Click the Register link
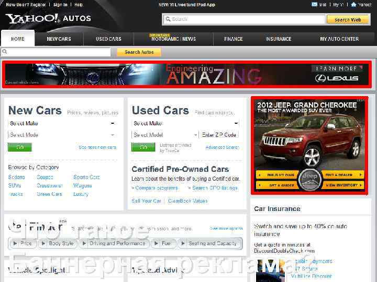377x282 pixels. click(x=37, y=5)
